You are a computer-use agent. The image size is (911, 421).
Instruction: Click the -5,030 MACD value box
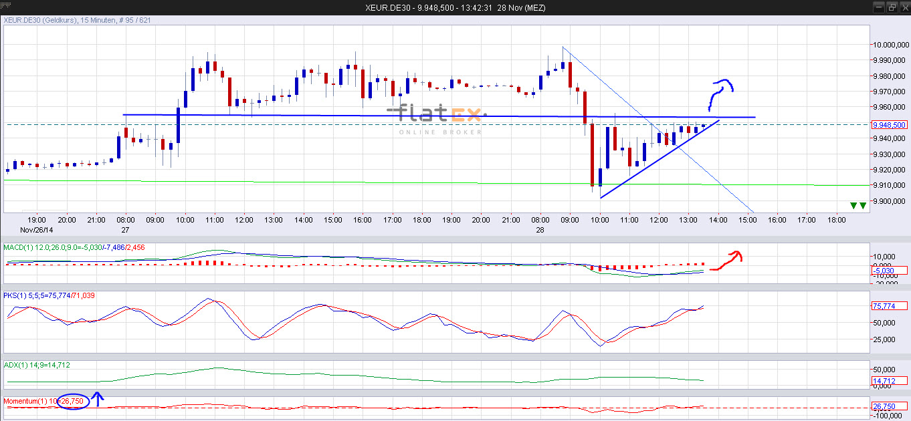(x=888, y=271)
